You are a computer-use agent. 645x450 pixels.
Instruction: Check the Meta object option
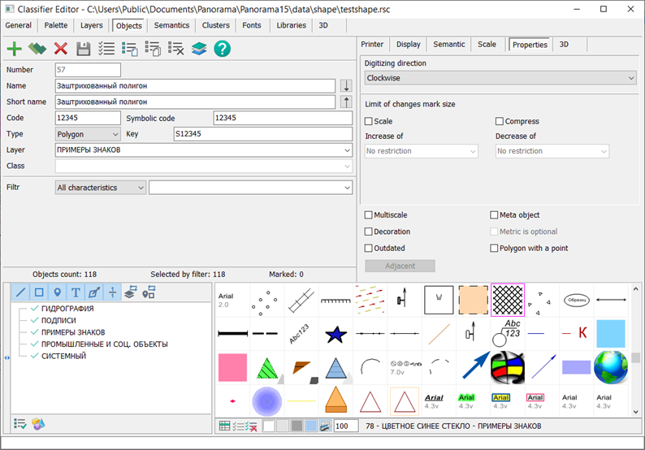pos(494,215)
